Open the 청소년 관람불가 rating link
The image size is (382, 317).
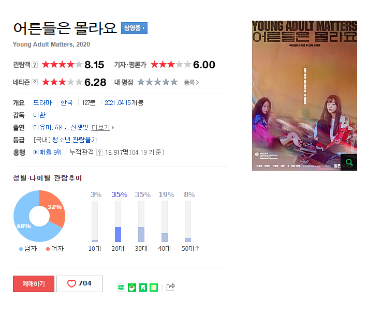coord(75,140)
